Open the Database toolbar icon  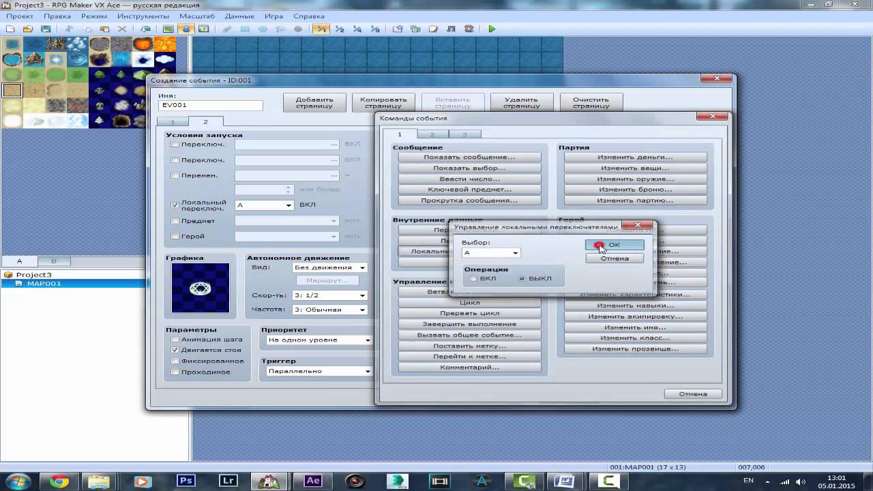click(398, 29)
